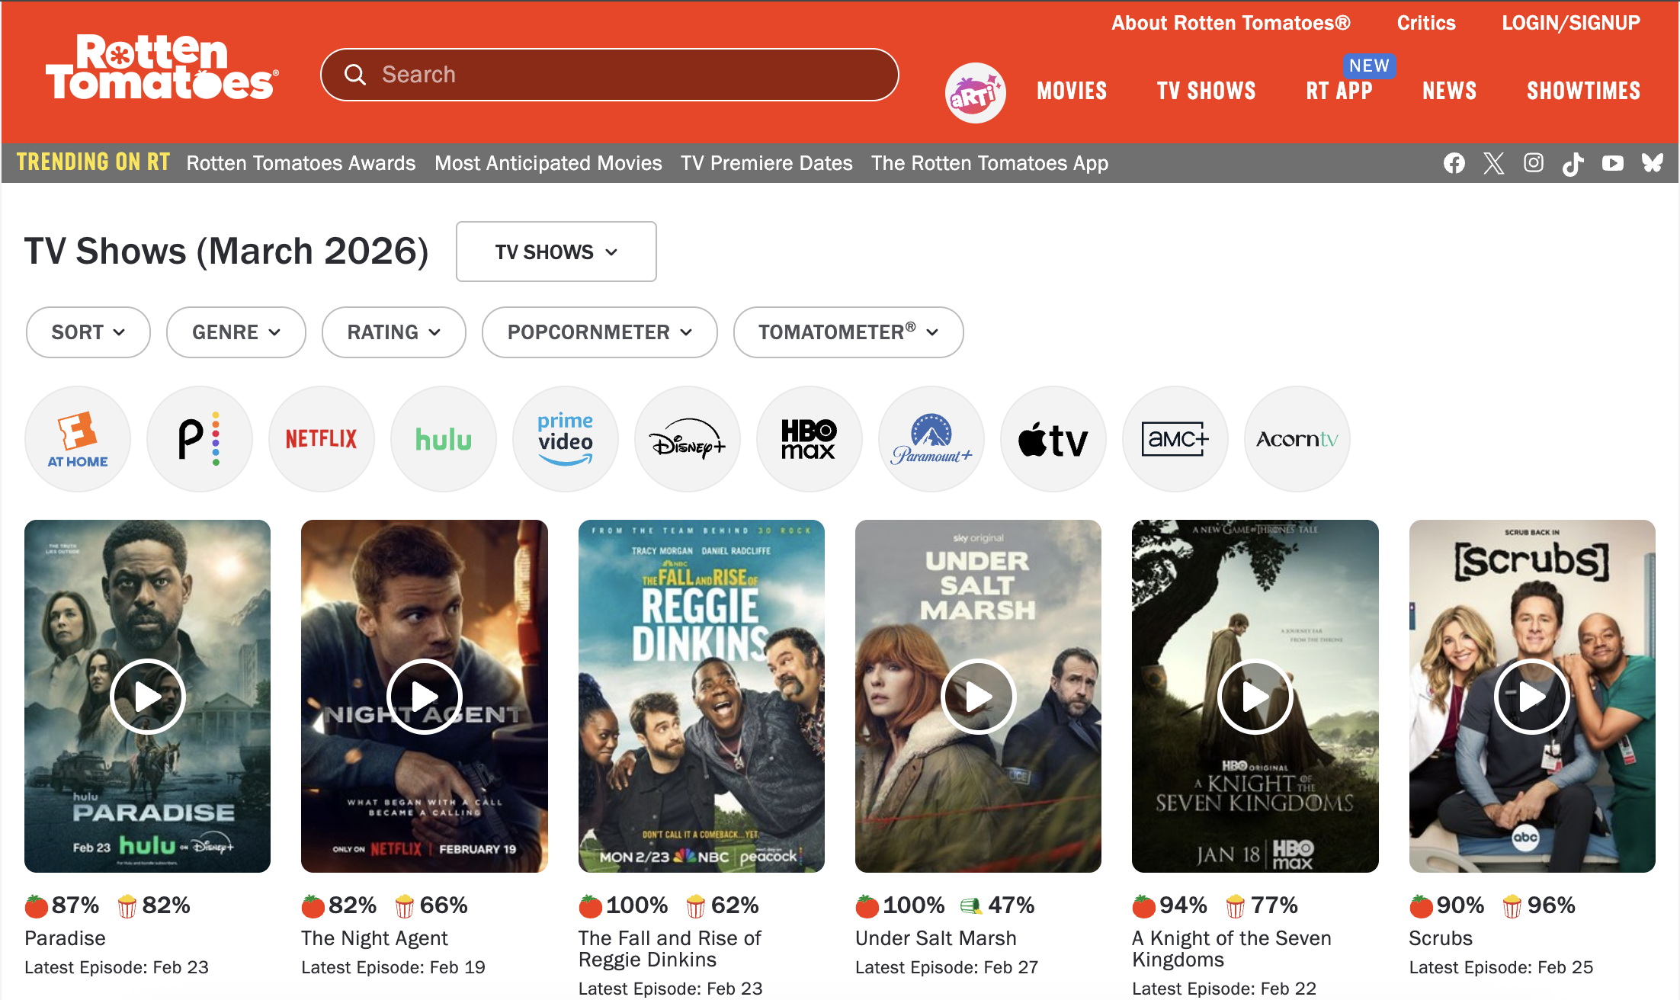Filter shows by Hulu logo
The image size is (1680, 1000).
click(443, 439)
